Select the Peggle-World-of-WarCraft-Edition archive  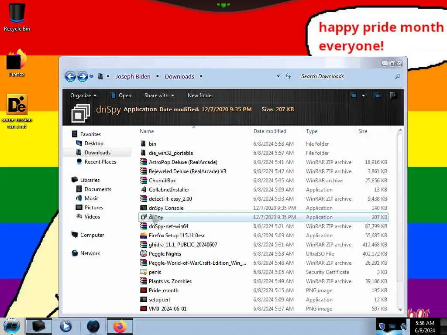click(x=197, y=263)
